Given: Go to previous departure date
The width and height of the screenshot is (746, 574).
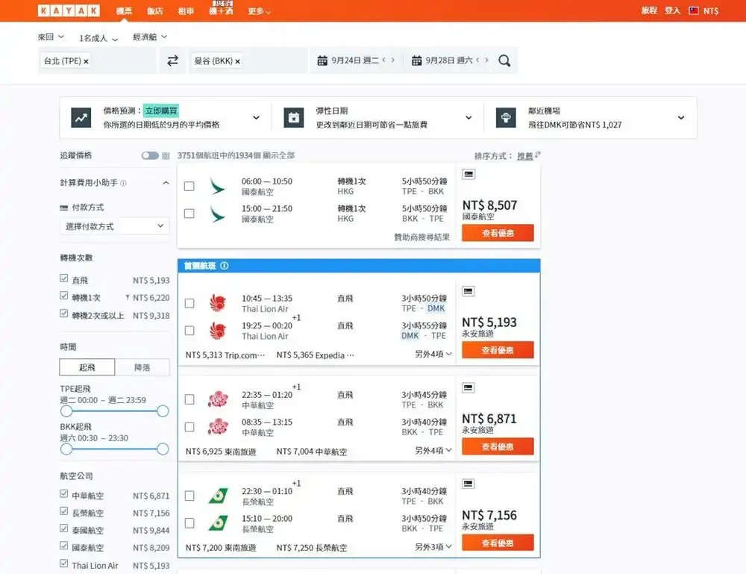Looking at the screenshot, I should 384,60.
